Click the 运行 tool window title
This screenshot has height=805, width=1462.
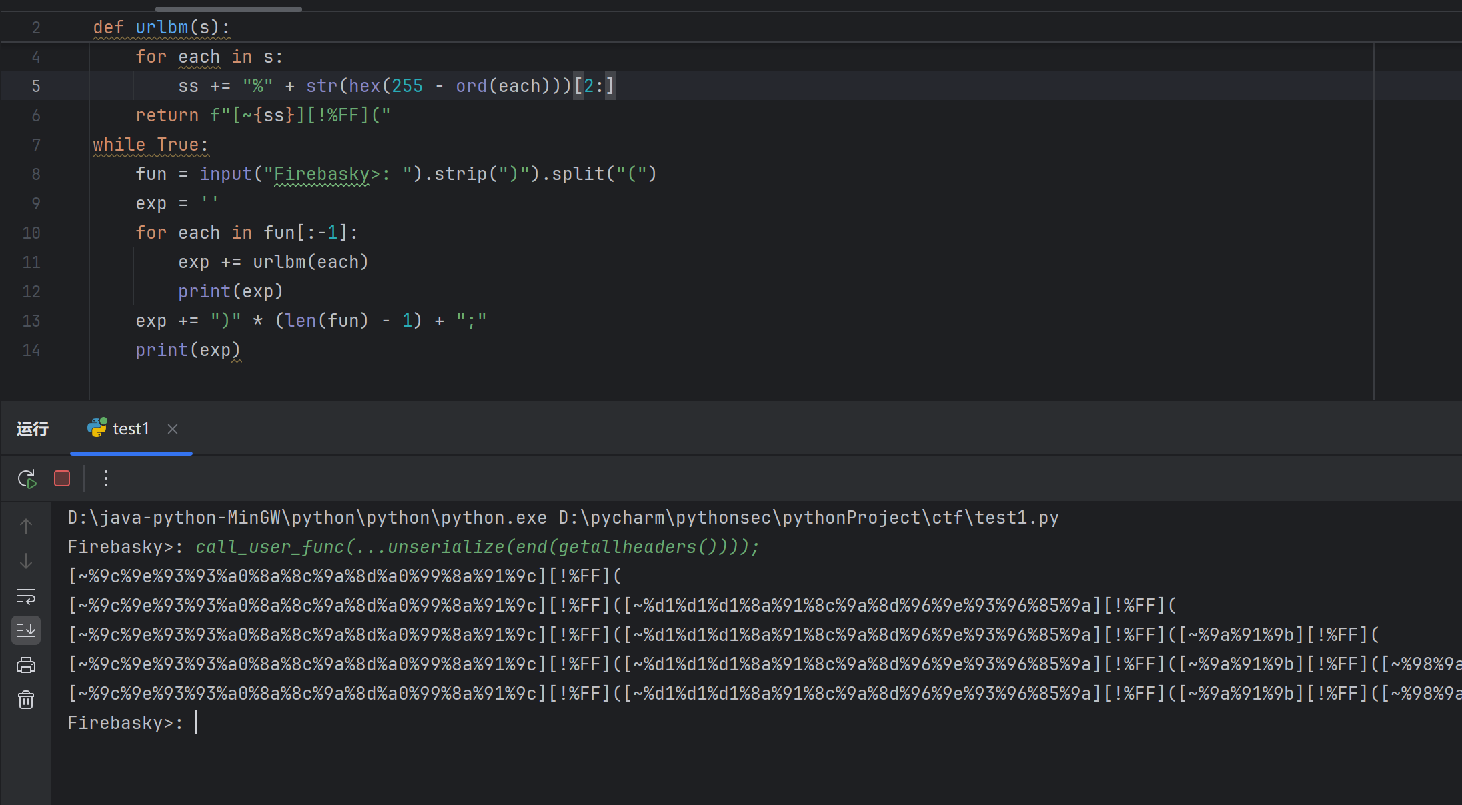(33, 429)
